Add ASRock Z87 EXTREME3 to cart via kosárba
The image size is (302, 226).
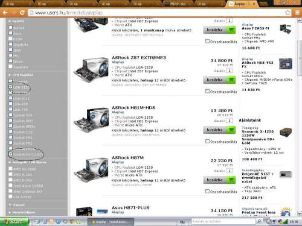[219, 80]
